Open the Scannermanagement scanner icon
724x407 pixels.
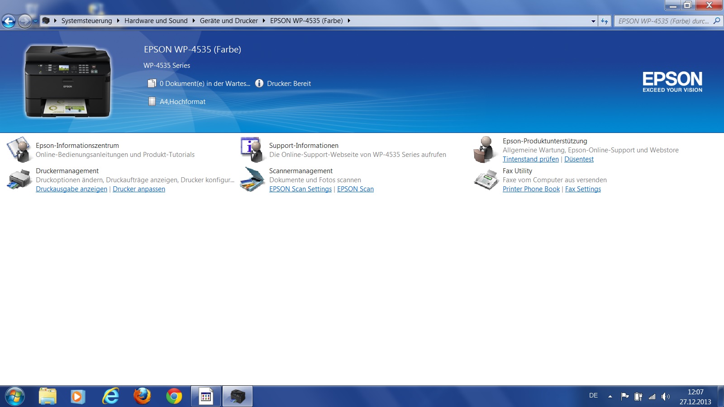(x=252, y=180)
